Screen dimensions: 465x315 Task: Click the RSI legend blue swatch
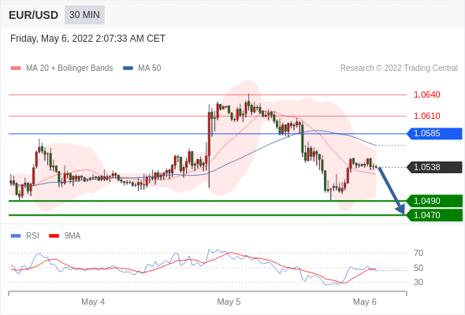16,236
